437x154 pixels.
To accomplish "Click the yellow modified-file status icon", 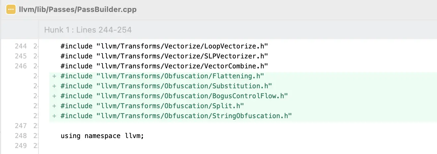I will pyautogui.click(x=11, y=9).
